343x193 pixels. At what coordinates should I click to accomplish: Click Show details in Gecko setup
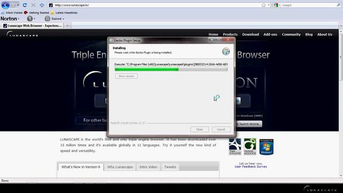tap(126, 76)
